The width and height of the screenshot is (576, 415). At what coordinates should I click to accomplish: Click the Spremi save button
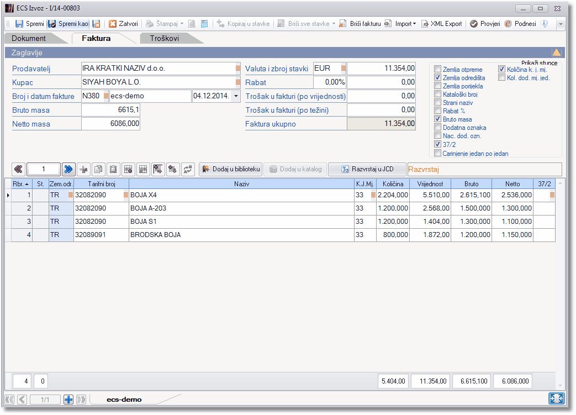tap(30, 24)
